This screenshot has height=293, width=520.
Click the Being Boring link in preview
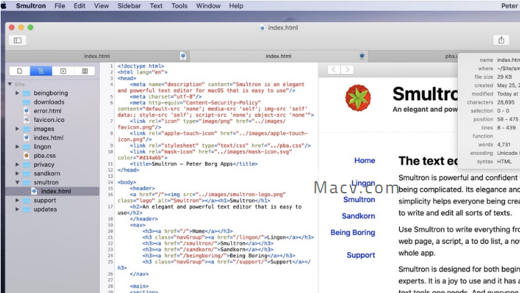click(353, 232)
